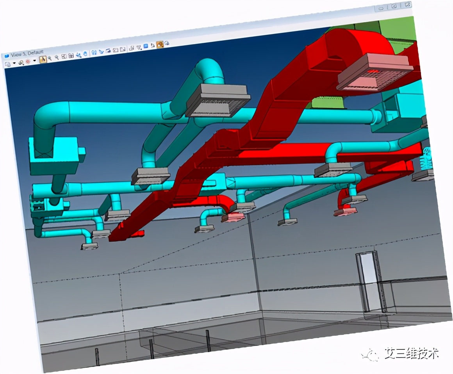The width and height of the screenshot is (453, 374).
Task: Select the Pan View hand tool
Action: click(85, 54)
